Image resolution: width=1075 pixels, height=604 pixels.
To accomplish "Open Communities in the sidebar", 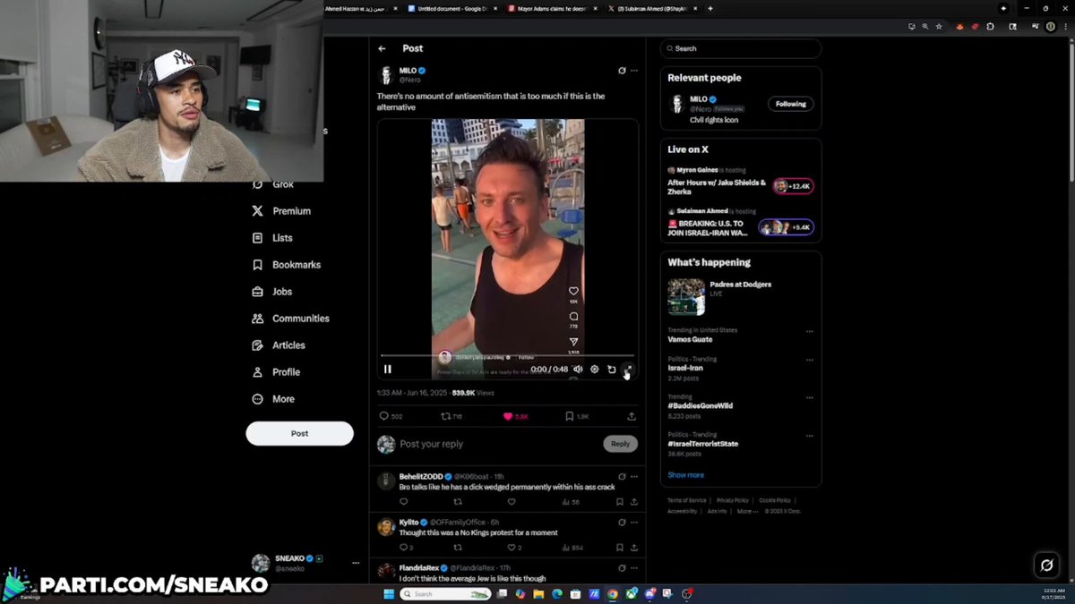I will pos(290,319).
